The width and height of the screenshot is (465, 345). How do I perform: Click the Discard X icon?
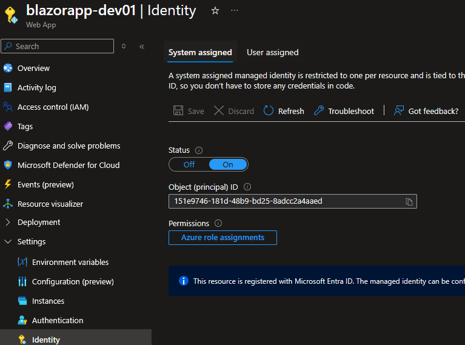click(x=219, y=110)
